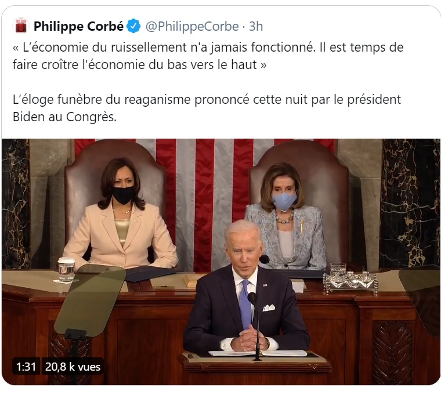This screenshot has height=395, width=441.
Task: Click the papers lying on the lectern
Action: [x=257, y=353]
